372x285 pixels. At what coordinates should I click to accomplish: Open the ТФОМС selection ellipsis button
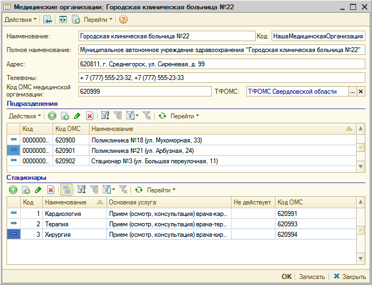click(x=353, y=92)
